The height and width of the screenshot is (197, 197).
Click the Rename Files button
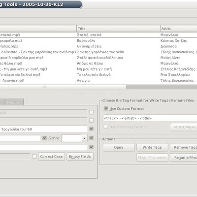[184, 158]
